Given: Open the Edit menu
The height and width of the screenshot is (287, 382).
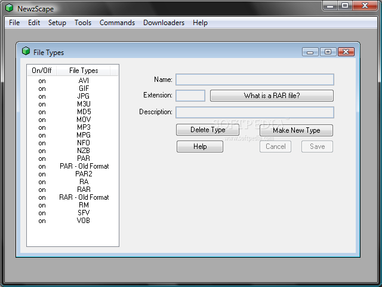Looking at the screenshot, I should click(34, 23).
